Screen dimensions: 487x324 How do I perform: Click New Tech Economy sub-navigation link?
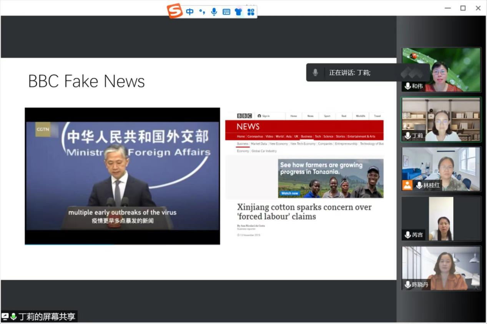point(303,144)
